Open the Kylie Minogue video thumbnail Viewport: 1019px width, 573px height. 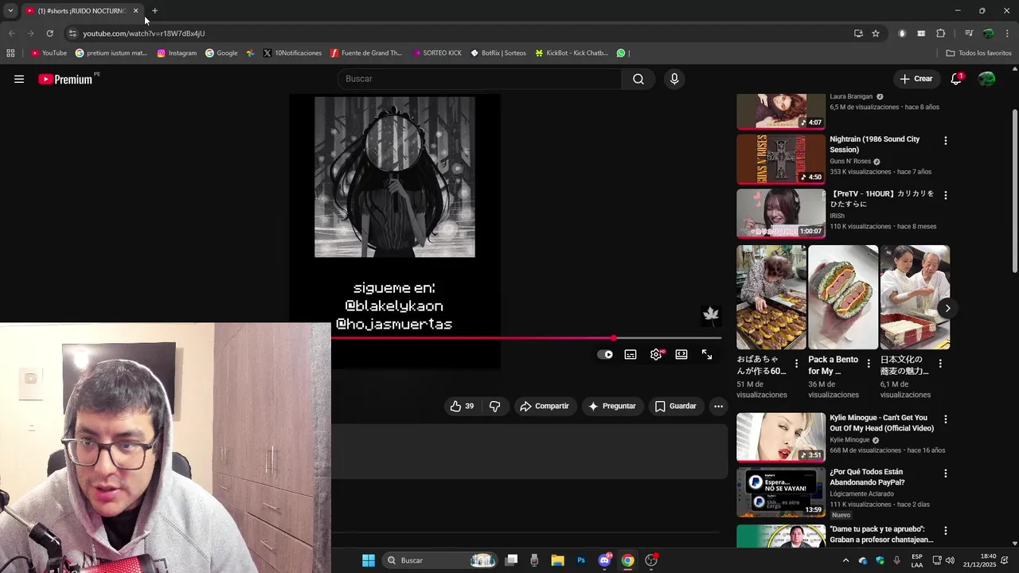781,437
